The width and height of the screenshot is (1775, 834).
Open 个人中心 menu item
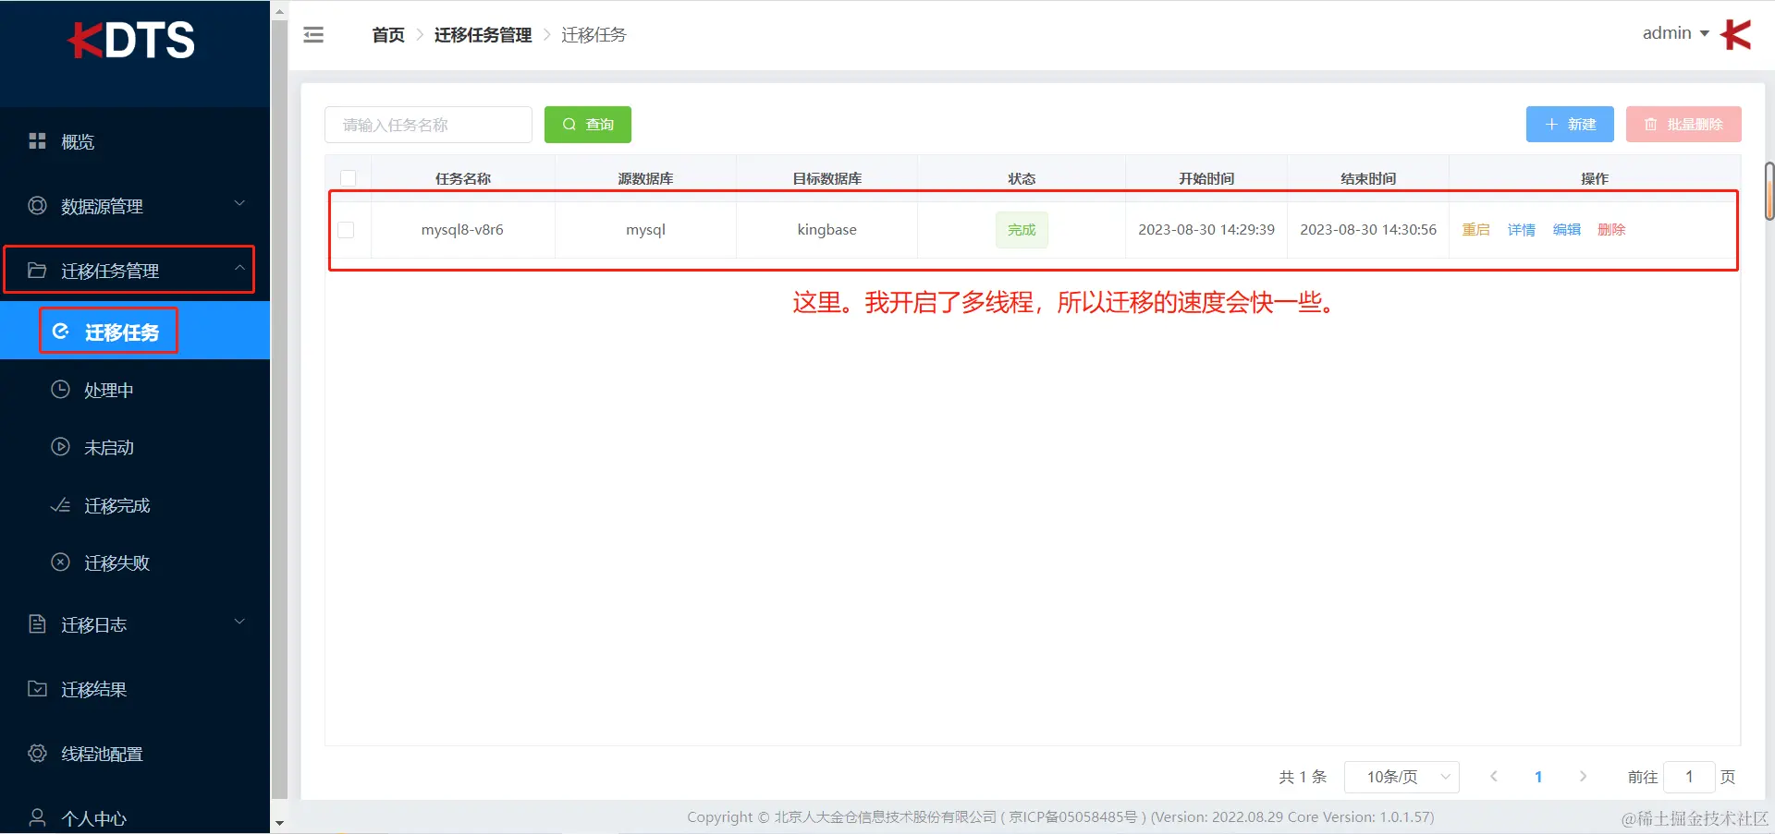[x=135, y=818]
